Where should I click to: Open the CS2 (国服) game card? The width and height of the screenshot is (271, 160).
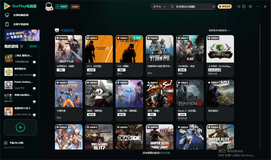[129, 56]
